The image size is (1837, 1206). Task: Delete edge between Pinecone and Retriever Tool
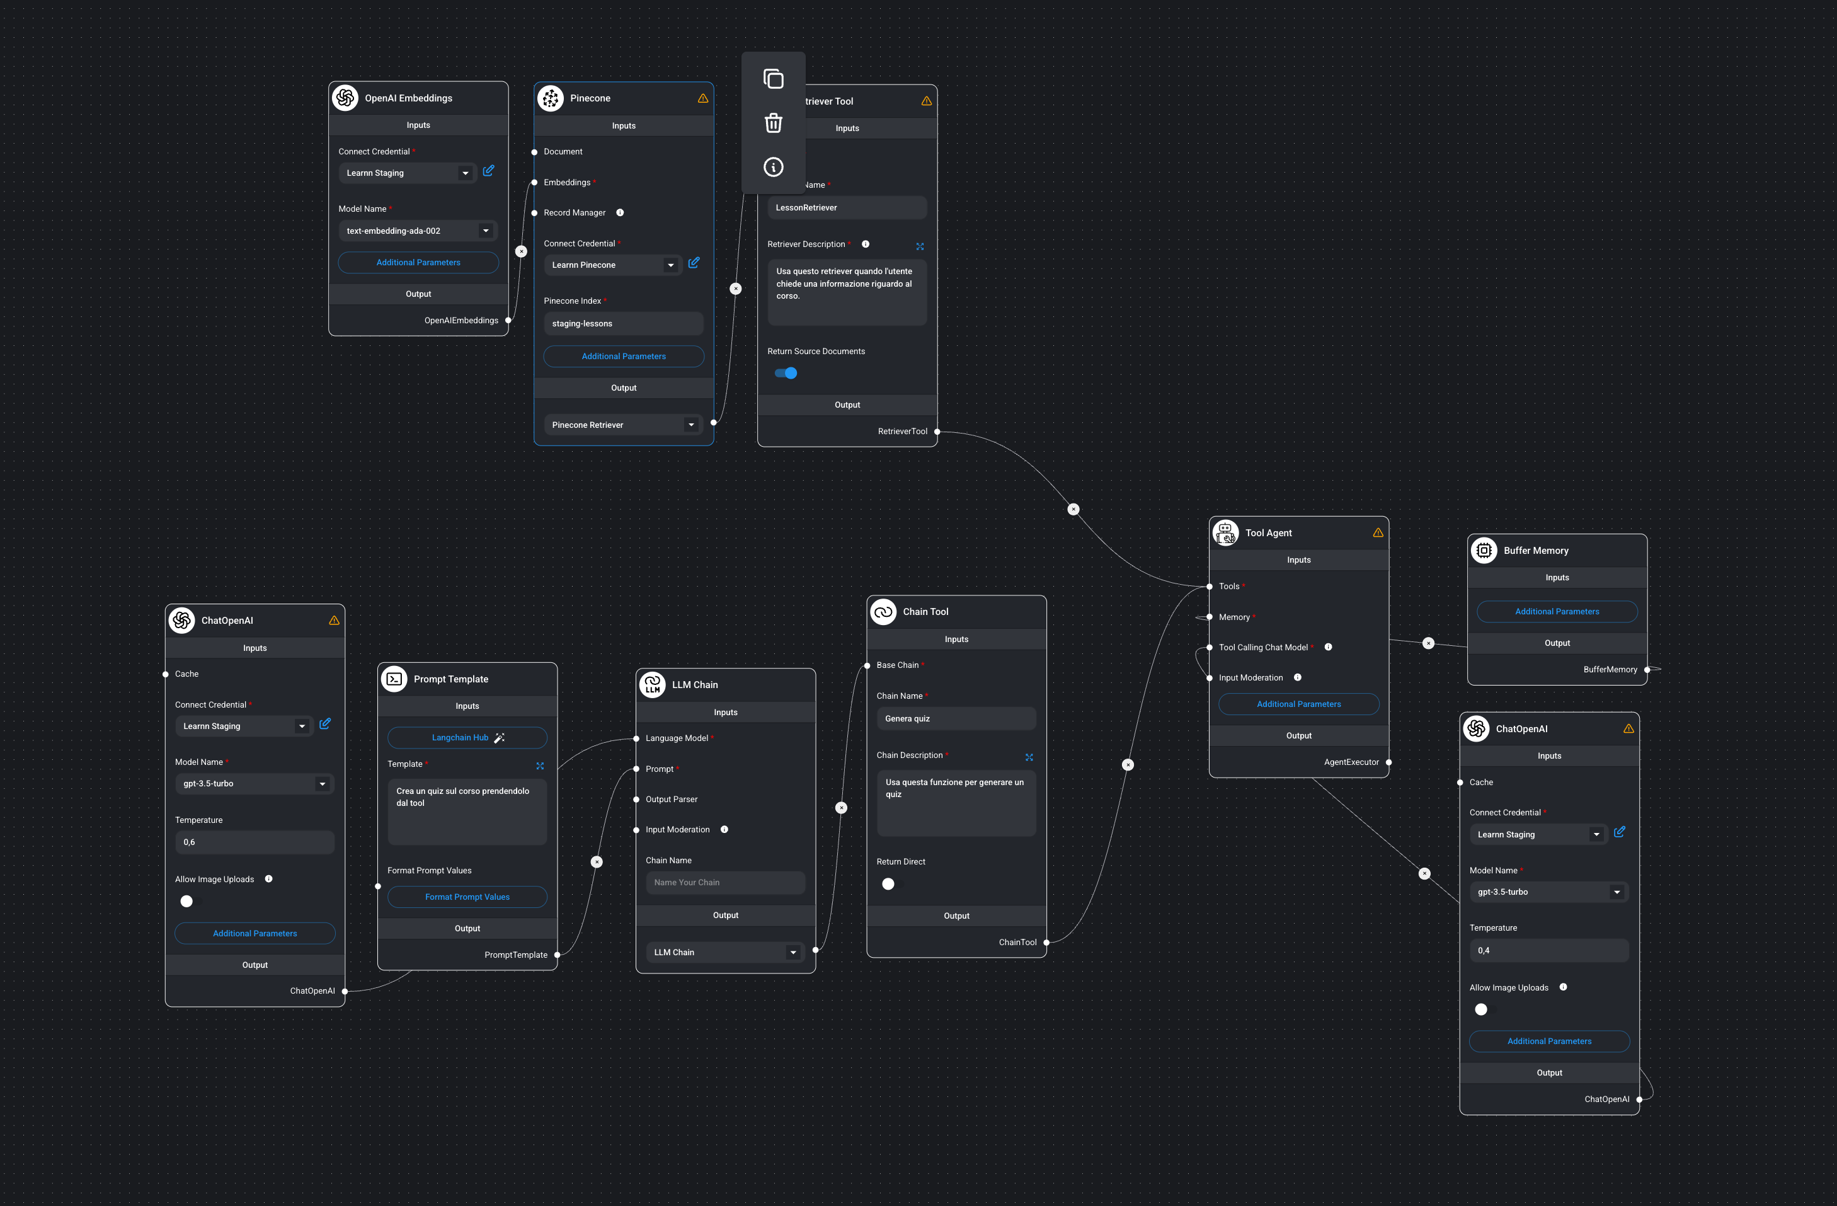coord(736,289)
